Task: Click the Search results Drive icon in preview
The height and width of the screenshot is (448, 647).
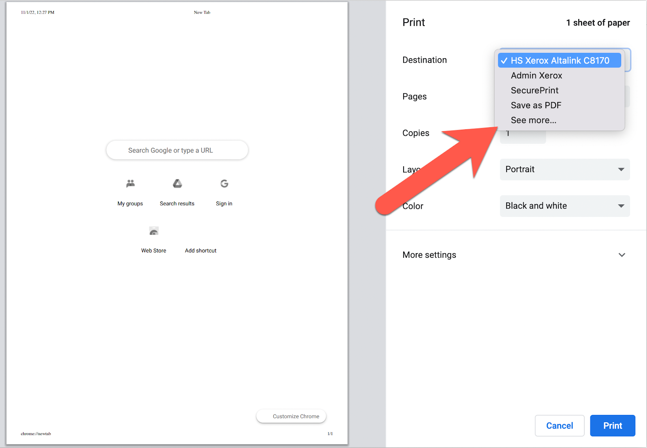Action: [177, 184]
